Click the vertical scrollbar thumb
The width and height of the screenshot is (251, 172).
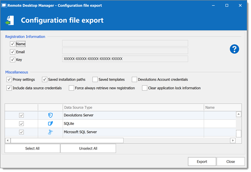pyautogui.click(x=238, y=134)
